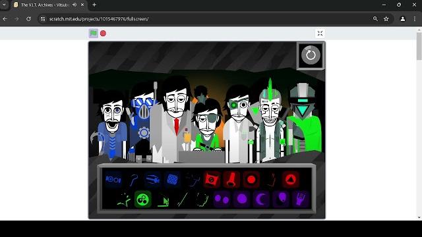View site information for scratch.mit.edu
This screenshot has width=422, height=237.
click(x=43, y=19)
